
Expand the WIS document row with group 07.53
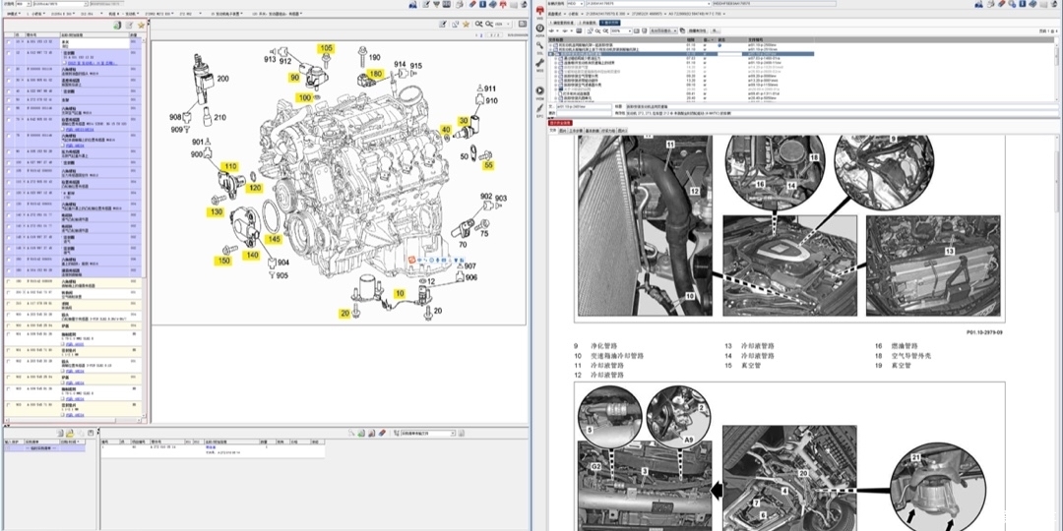tap(555, 58)
